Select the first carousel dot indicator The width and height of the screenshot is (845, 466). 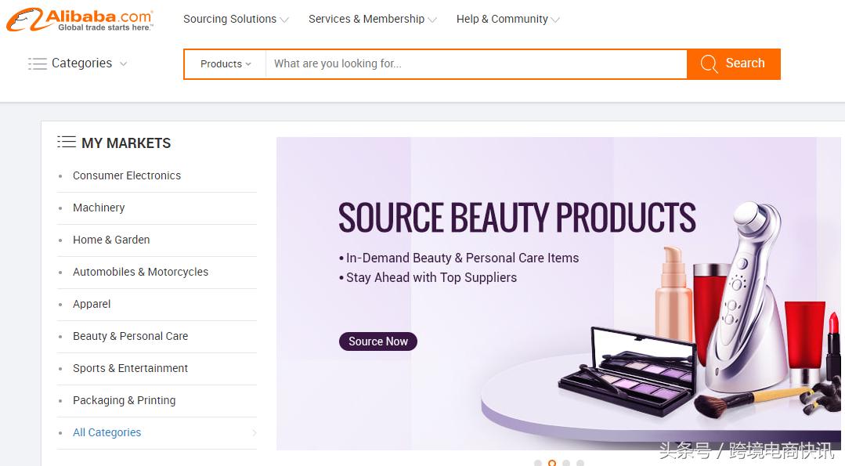point(538,463)
